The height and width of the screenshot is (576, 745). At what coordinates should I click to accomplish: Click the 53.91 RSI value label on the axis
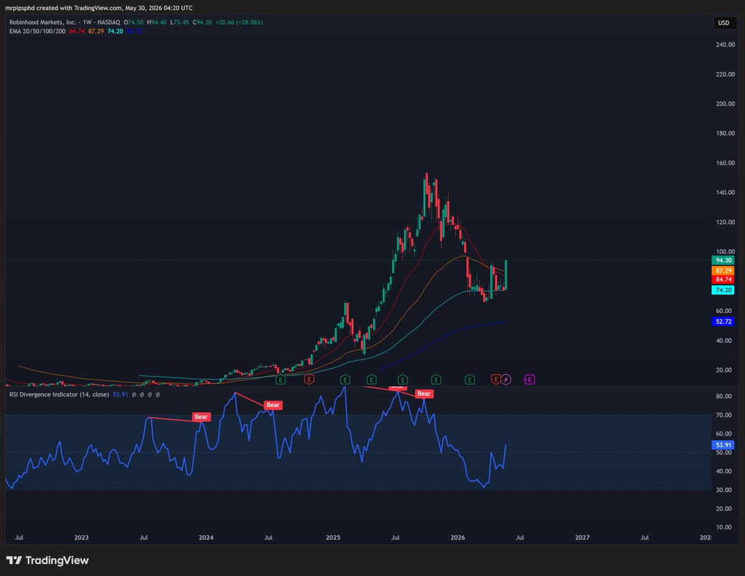pyautogui.click(x=723, y=445)
